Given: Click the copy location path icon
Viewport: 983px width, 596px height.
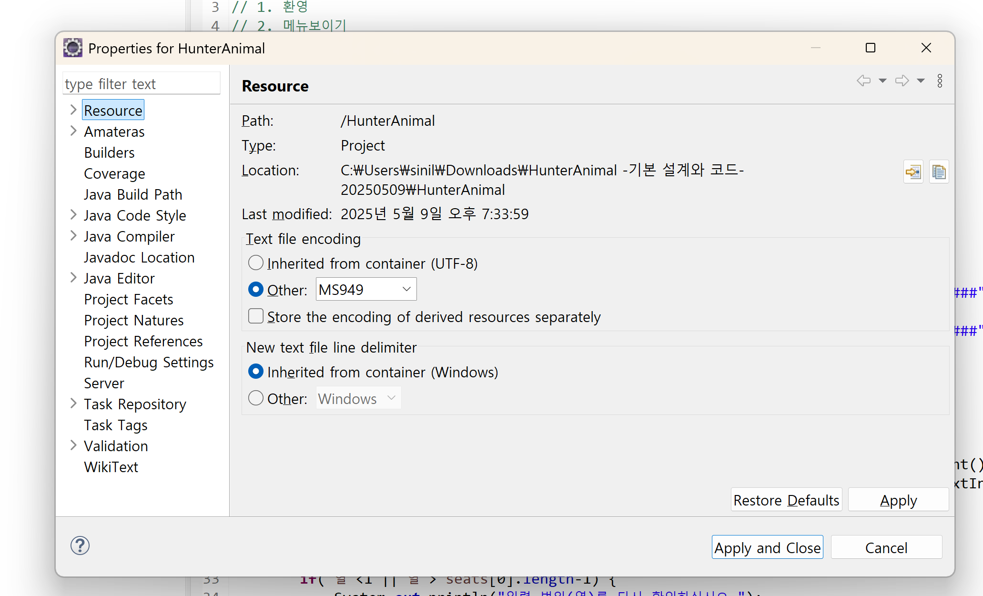Looking at the screenshot, I should pyautogui.click(x=939, y=172).
